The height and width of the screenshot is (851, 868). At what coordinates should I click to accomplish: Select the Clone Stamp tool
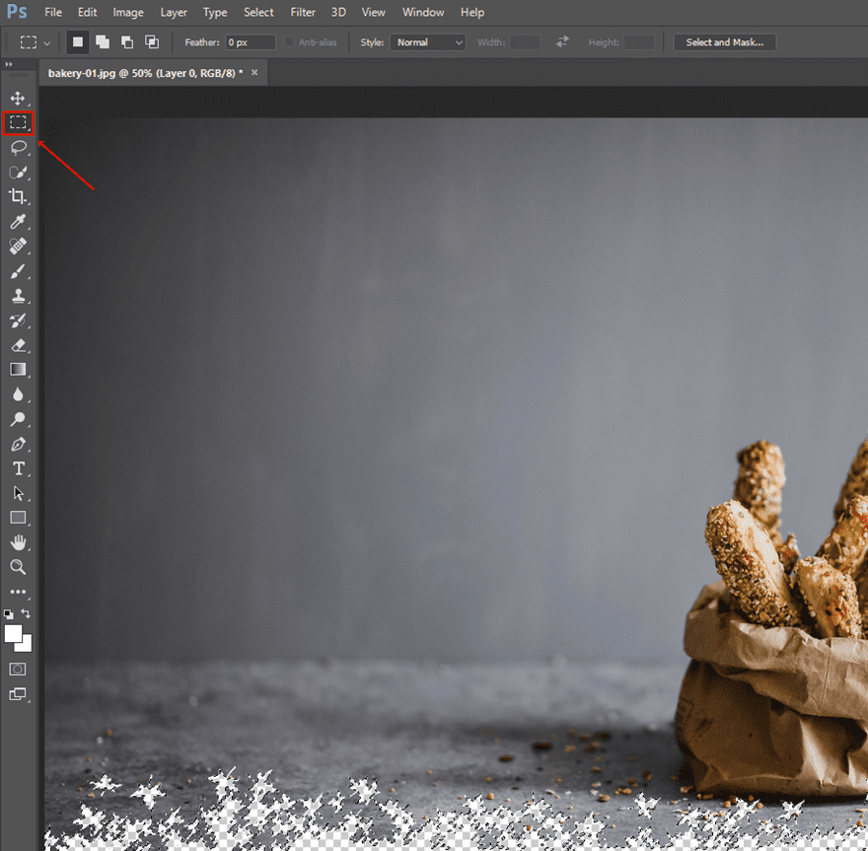pos(18,296)
